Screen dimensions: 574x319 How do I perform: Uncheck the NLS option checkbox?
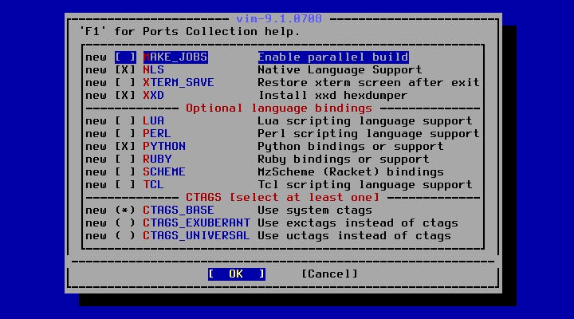125,70
